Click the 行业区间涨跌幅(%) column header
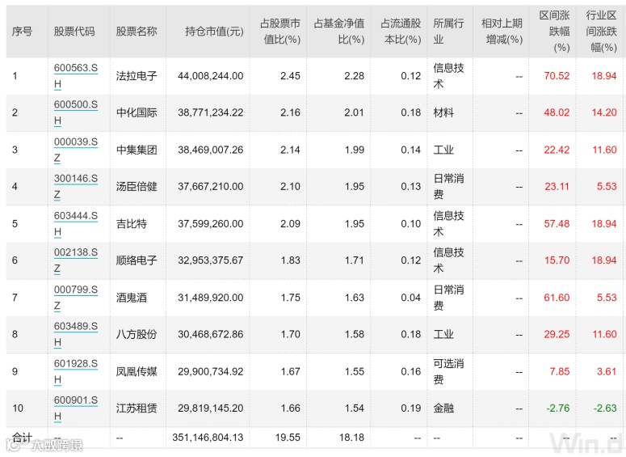This screenshot has width=626, height=457. pos(601,32)
